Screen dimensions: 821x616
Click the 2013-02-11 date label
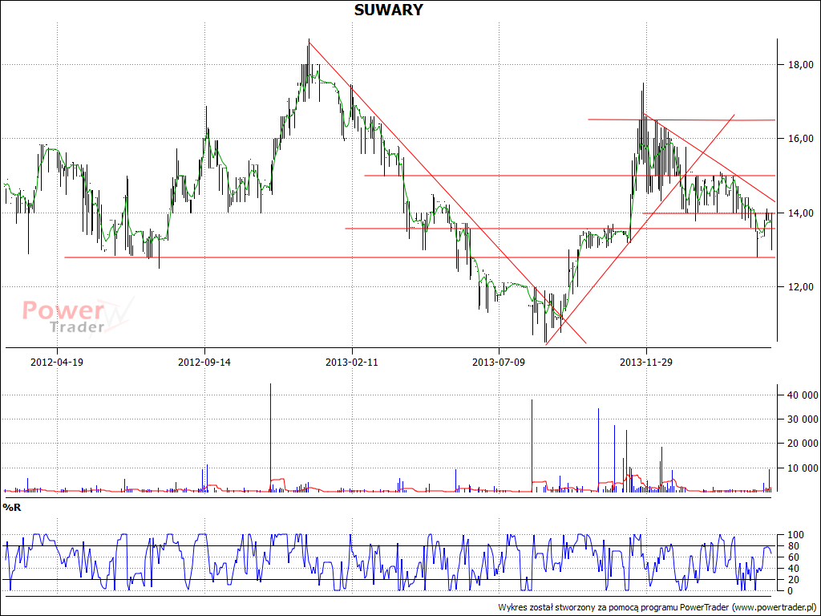coord(352,362)
